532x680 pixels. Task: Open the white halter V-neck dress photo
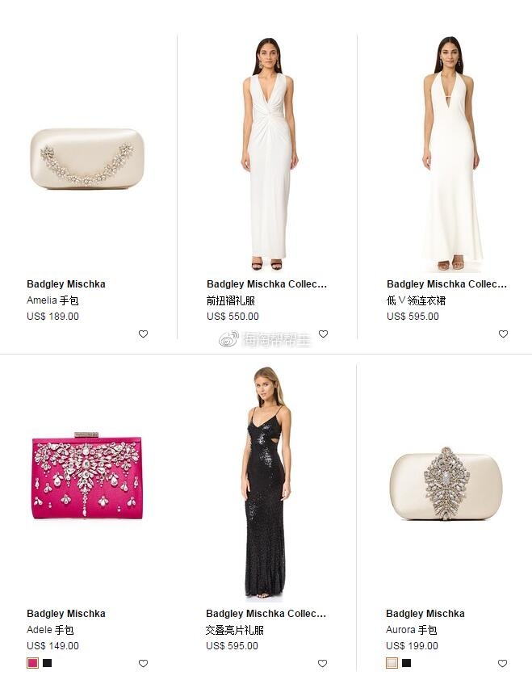click(451, 154)
